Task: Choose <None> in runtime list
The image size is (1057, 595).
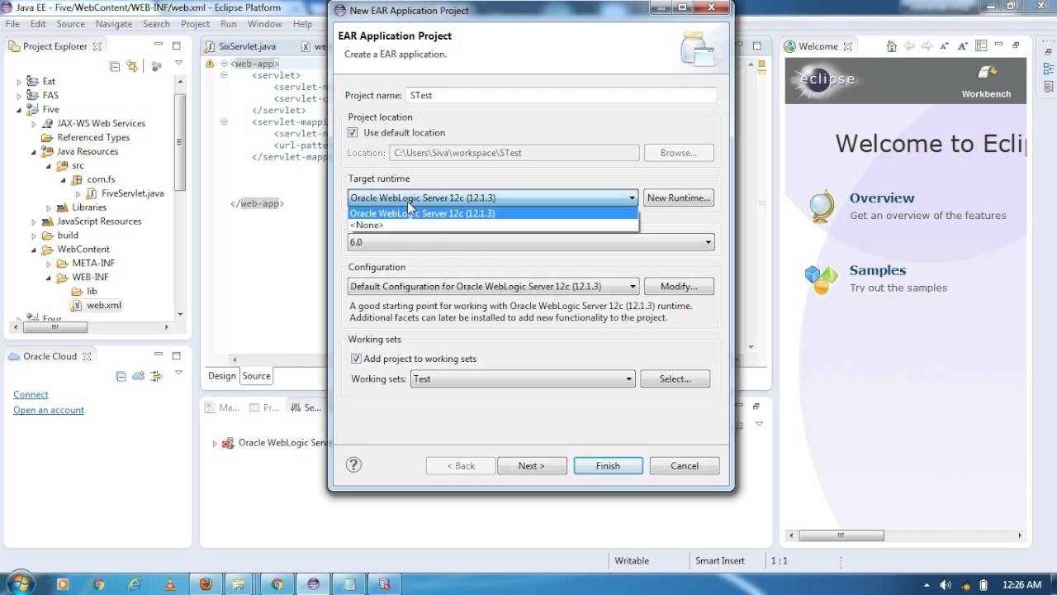Action: point(493,225)
